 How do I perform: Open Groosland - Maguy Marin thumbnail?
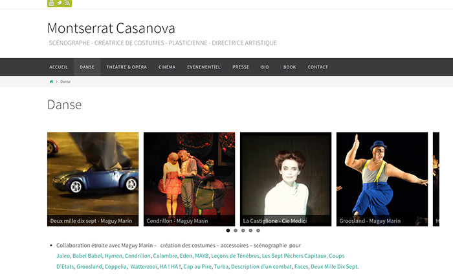382,179
